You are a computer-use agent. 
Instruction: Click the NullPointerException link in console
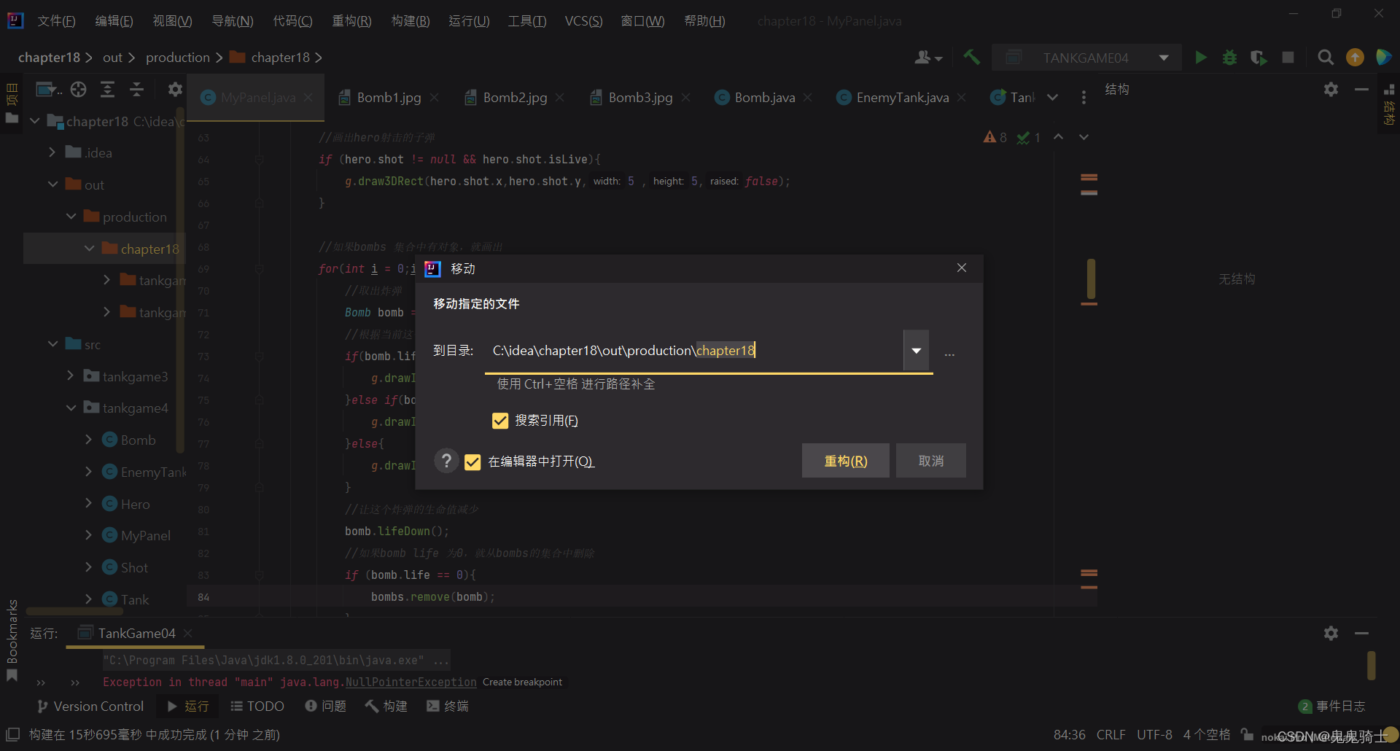pos(411,682)
